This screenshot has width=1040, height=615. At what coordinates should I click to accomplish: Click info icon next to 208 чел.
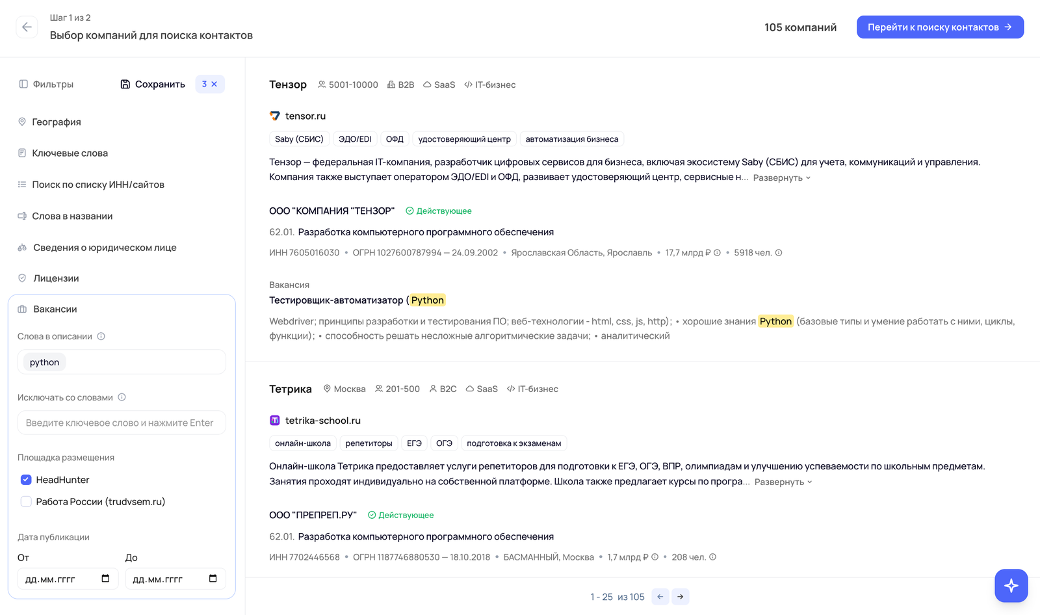tap(712, 557)
